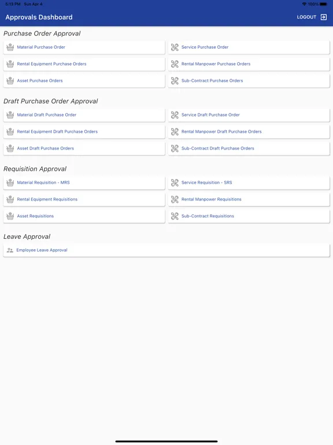Click basket icon beside Rental Equipment Draft Purchase Orders
The height and width of the screenshot is (445, 333).
coord(10,132)
